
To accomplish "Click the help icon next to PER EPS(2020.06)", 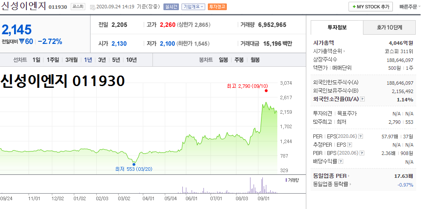I will coord(361,136).
